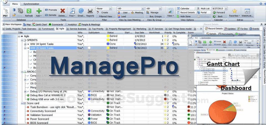This screenshot has height=125, width=266.
Task: Select the Validation Scorecard row
Action: pyautogui.click(x=42, y=115)
